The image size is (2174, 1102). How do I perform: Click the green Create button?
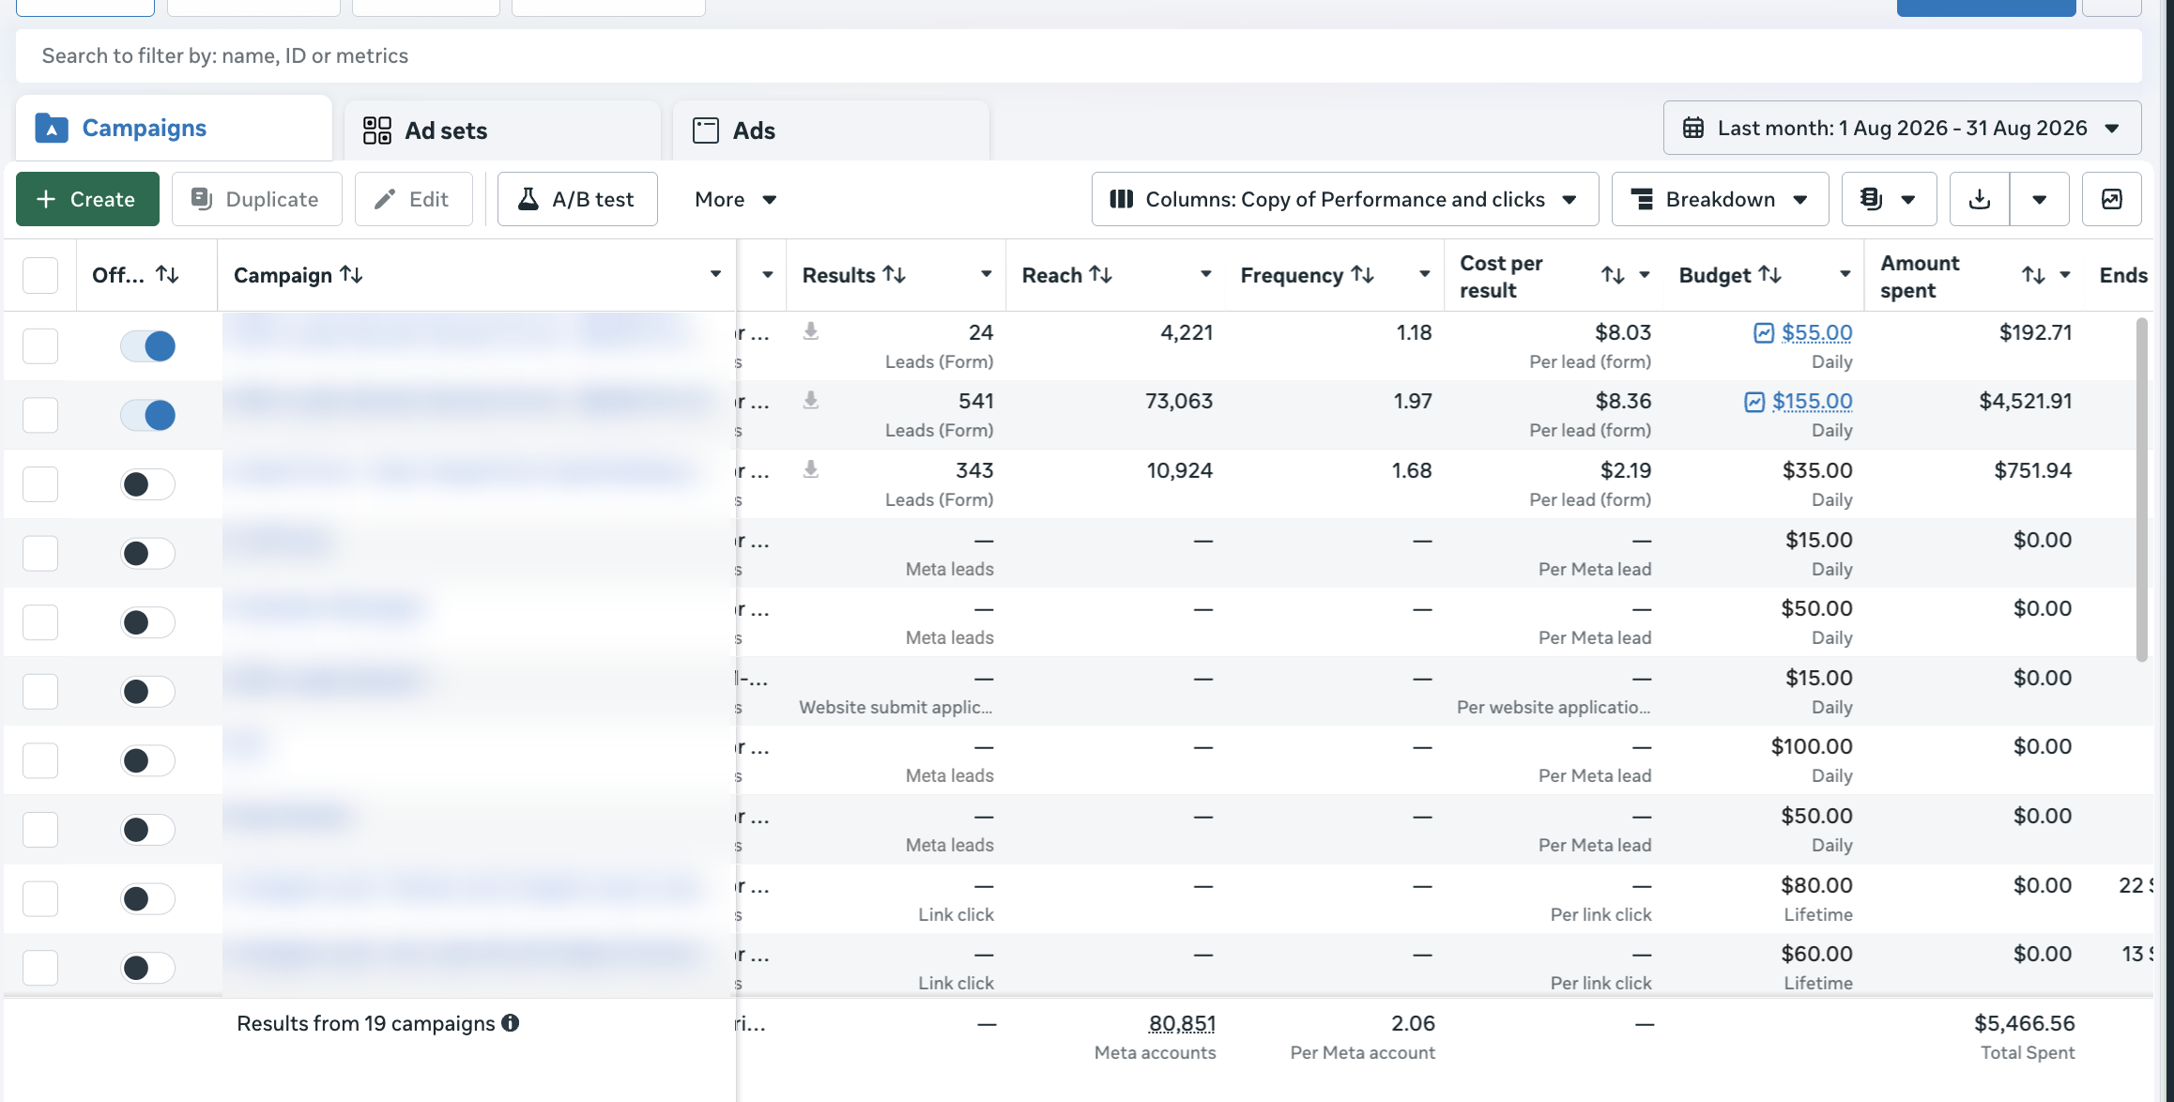(x=87, y=199)
